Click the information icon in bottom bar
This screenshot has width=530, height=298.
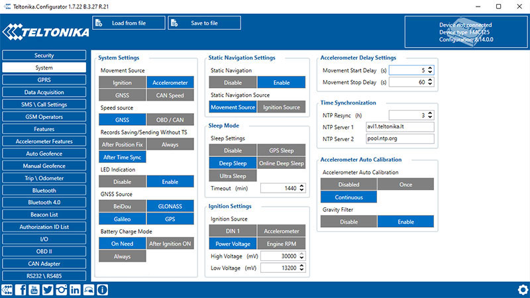[x=102, y=289]
